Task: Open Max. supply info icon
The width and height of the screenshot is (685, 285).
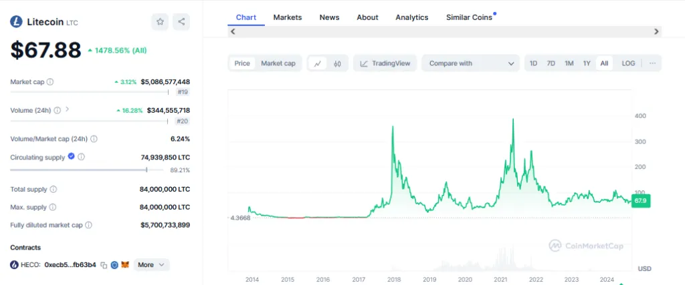Action: point(53,207)
